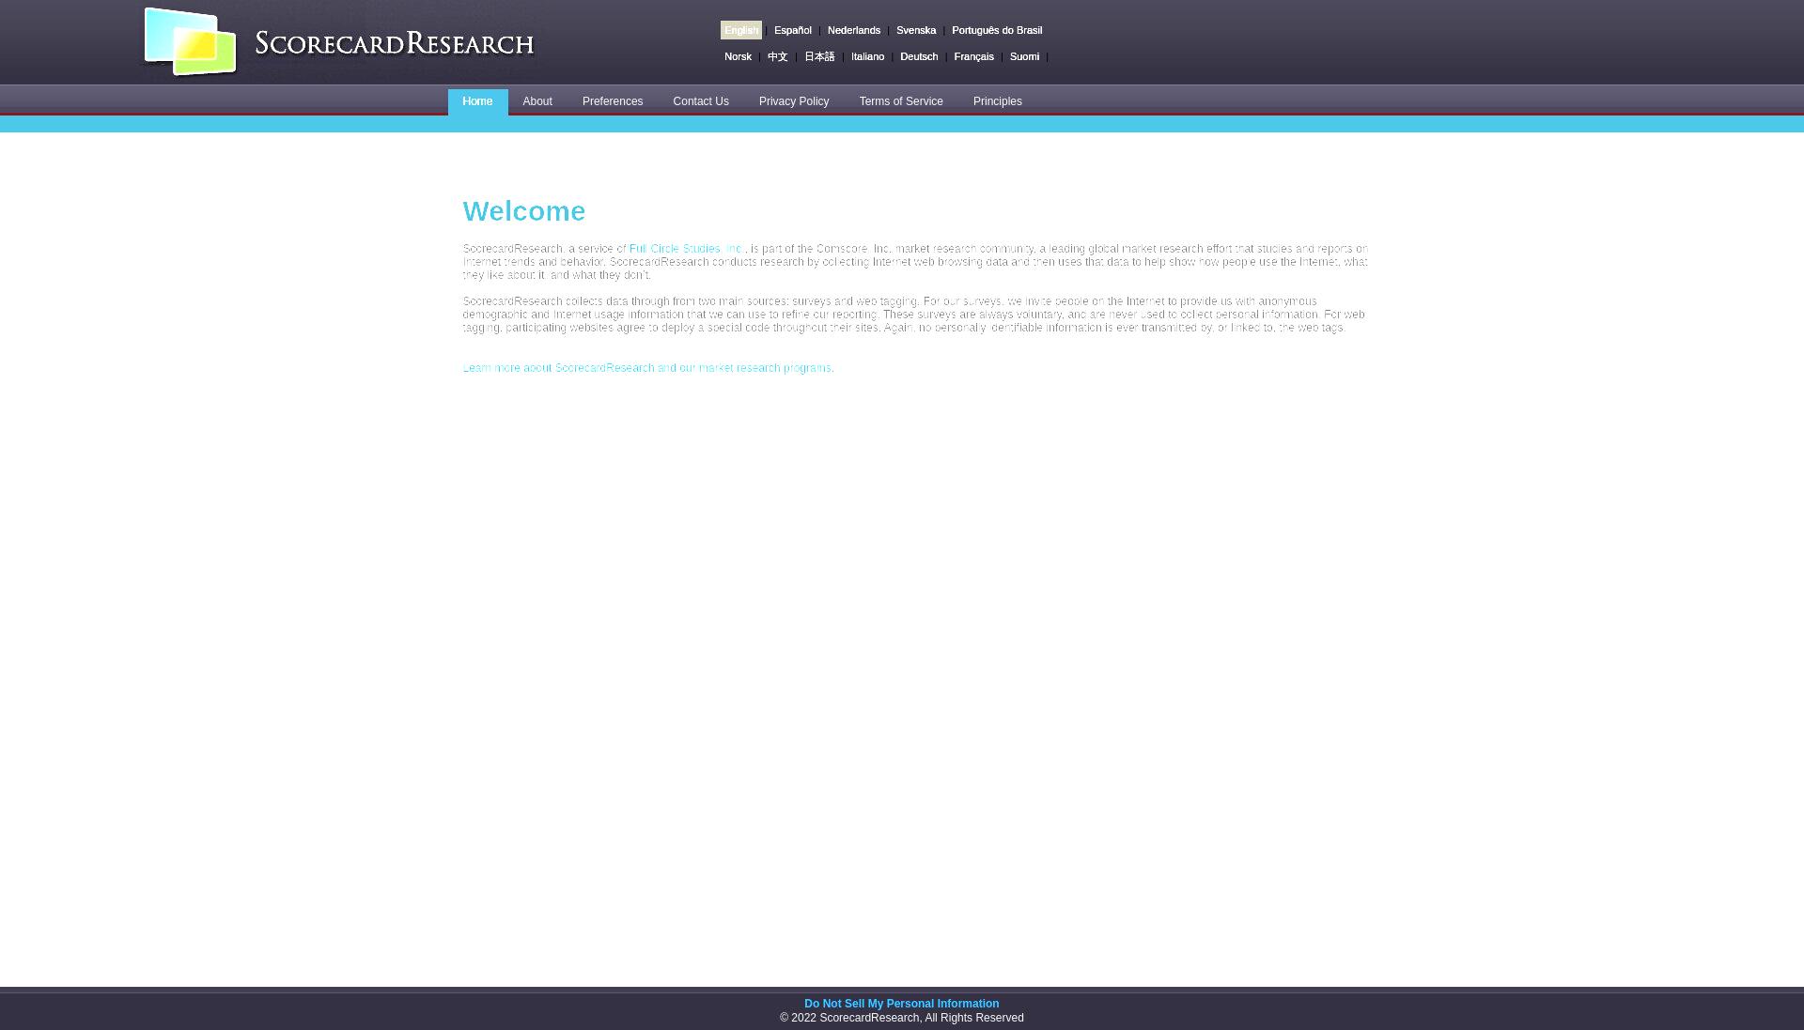Select the 日本語 language link
1804x1030 pixels.
pos(819,56)
